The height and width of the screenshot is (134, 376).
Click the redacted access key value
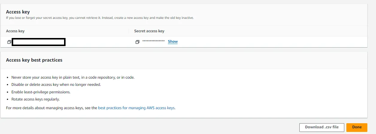38,42
